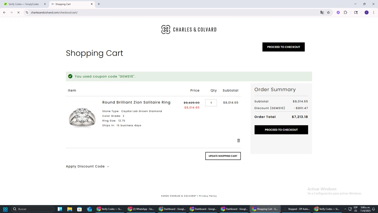Click Ships in 15 business days text

(122, 125)
